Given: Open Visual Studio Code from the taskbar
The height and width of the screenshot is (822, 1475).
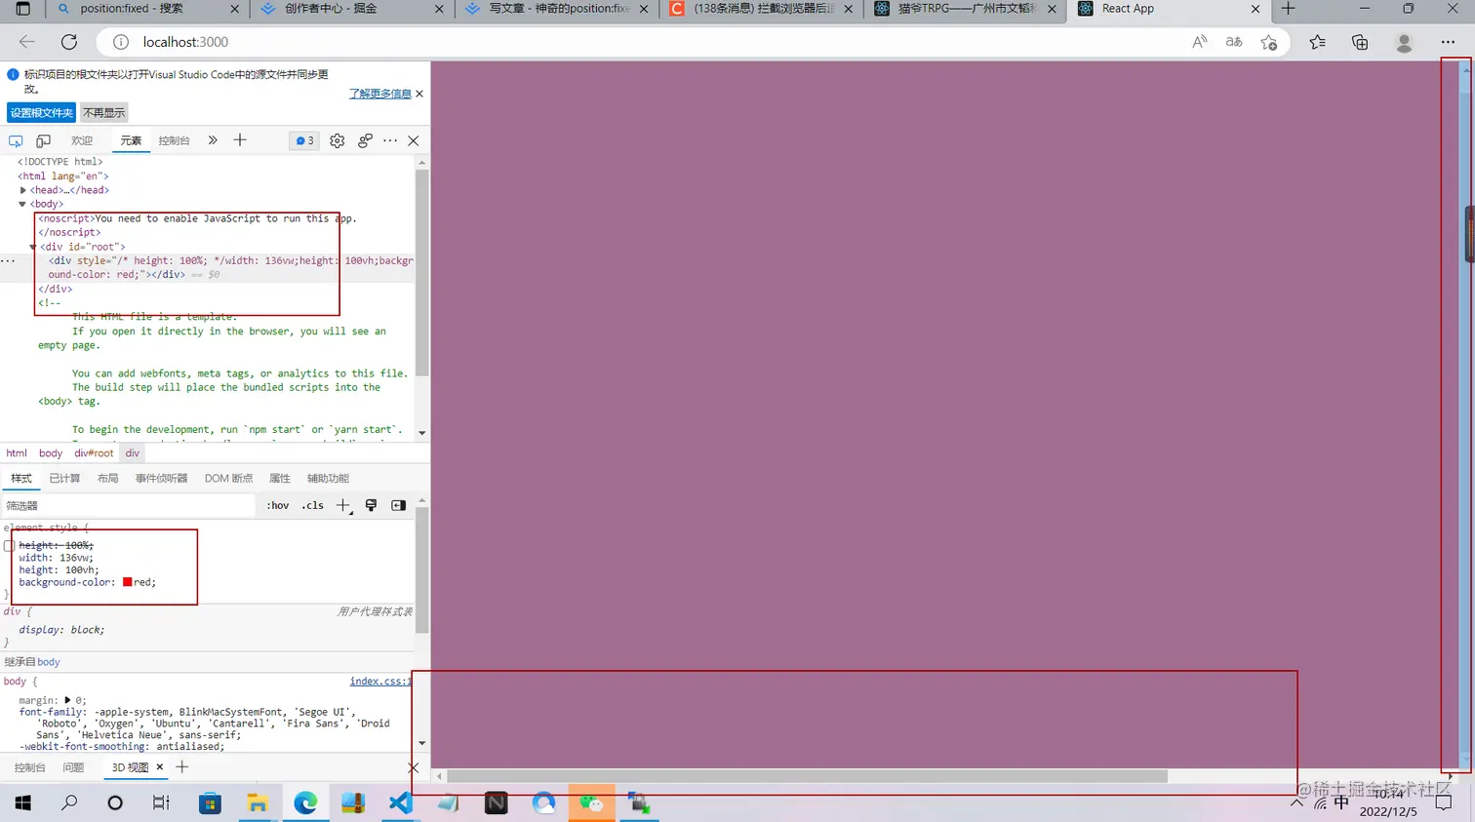Looking at the screenshot, I should [x=400, y=802].
